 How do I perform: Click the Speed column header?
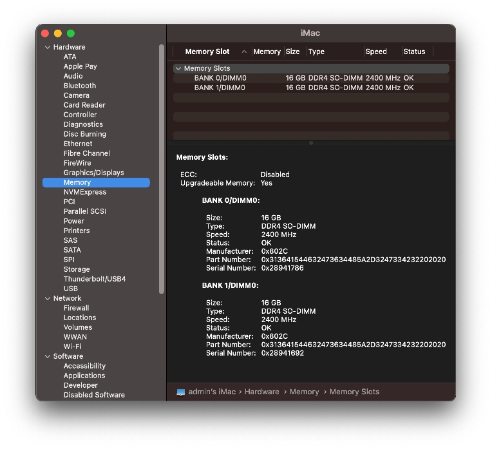[x=376, y=52]
